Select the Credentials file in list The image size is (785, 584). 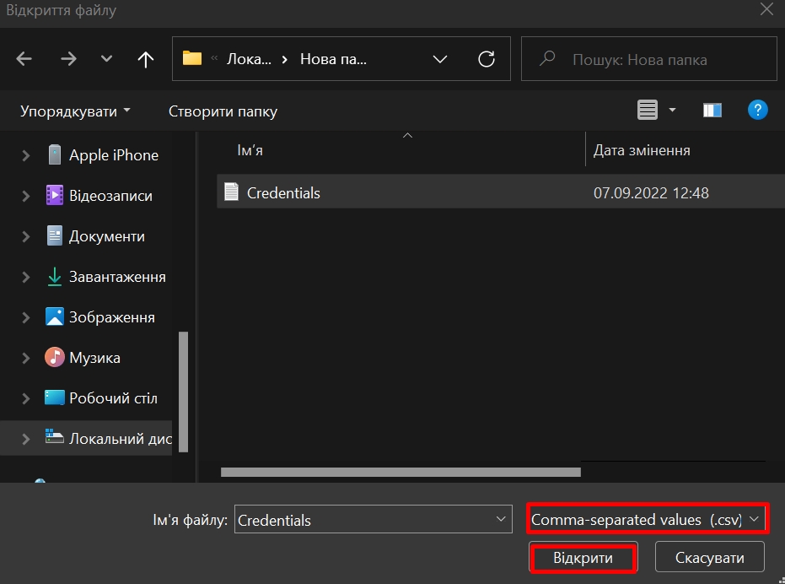point(283,192)
